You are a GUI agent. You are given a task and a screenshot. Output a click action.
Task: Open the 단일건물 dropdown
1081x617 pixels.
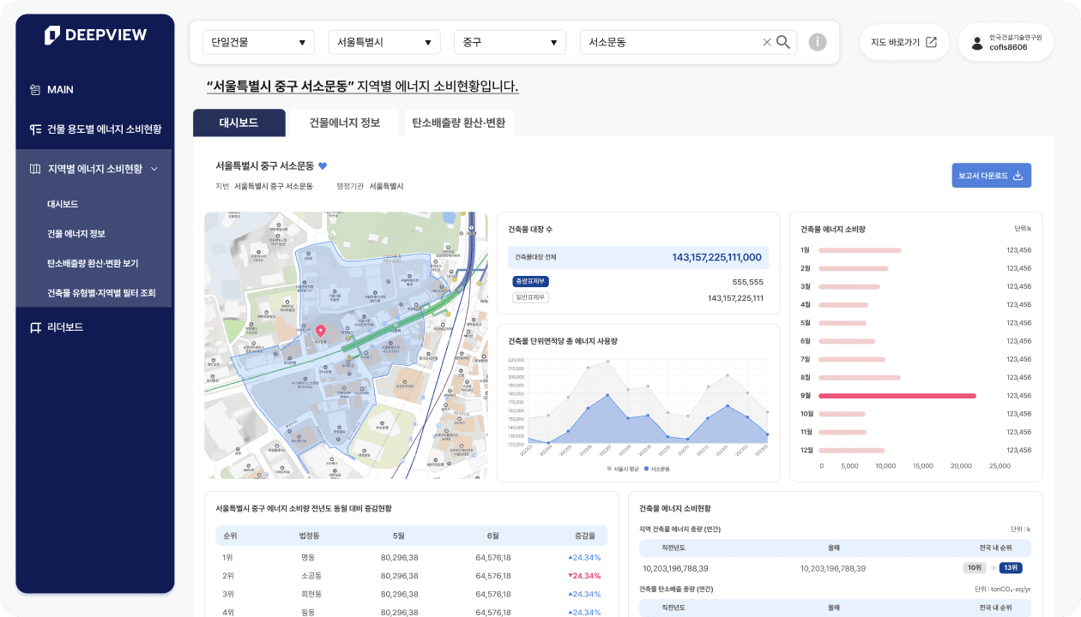(258, 43)
